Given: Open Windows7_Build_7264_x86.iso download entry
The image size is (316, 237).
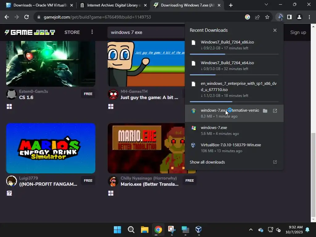Looking at the screenshot, I should click(234, 45).
